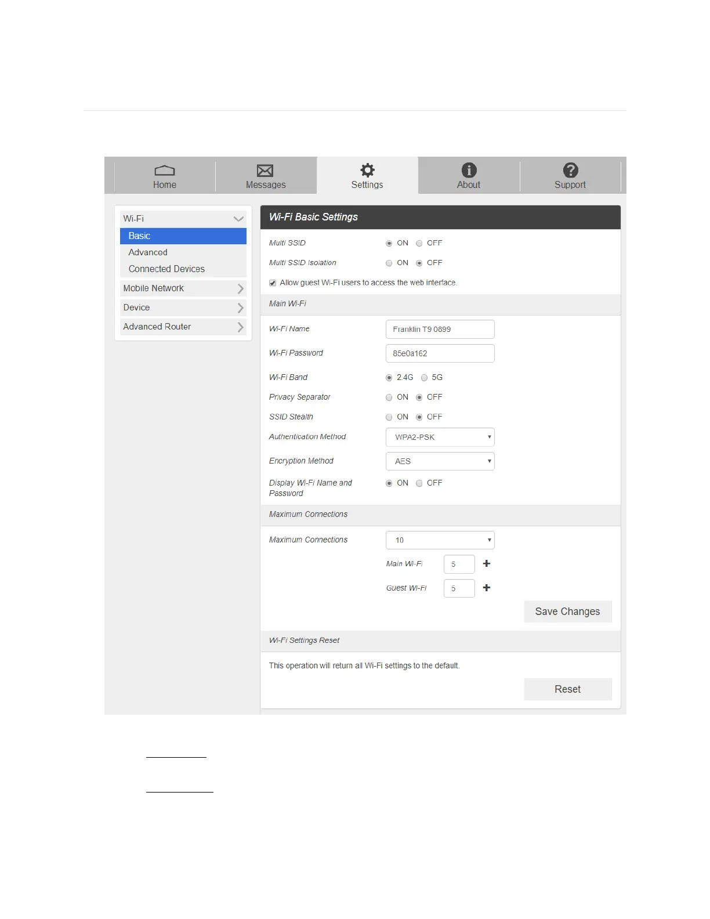Enable SSID Stealth ON option

point(389,417)
